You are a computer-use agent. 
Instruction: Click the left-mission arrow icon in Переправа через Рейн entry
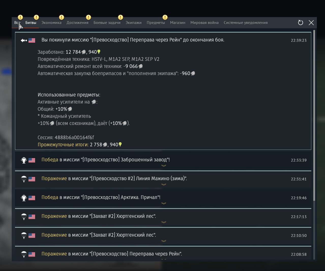24,40
